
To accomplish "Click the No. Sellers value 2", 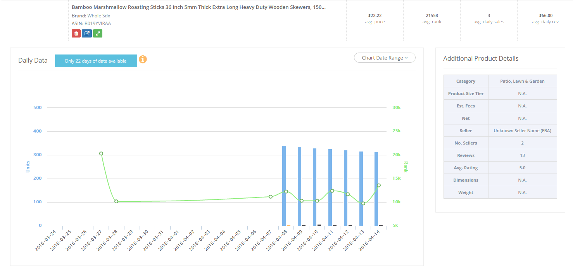I will point(522,143).
